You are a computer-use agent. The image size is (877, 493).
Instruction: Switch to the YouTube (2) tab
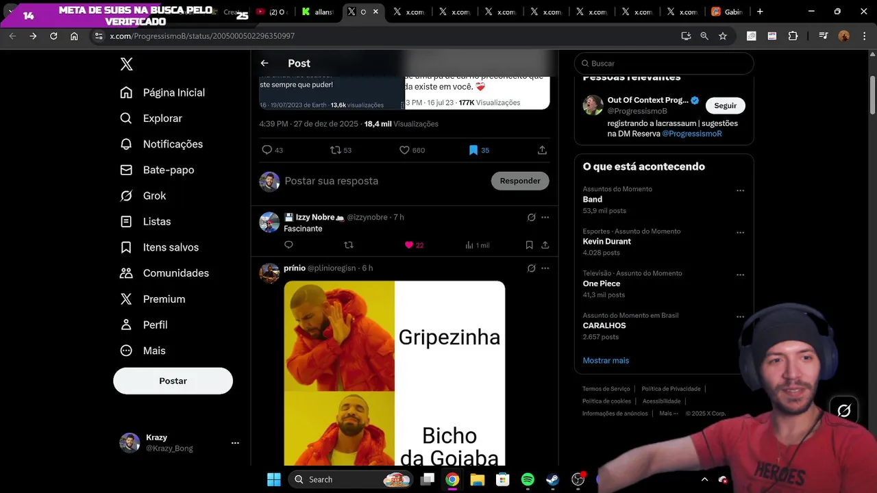pyautogui.click(x=271, y=12)
